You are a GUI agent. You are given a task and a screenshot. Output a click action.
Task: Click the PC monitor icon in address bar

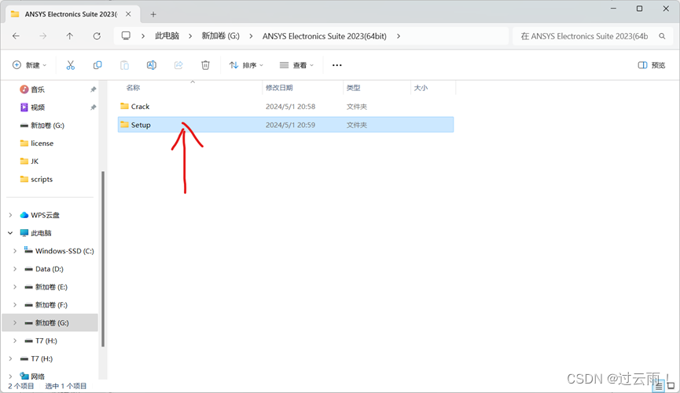click(x=126, y=35)
